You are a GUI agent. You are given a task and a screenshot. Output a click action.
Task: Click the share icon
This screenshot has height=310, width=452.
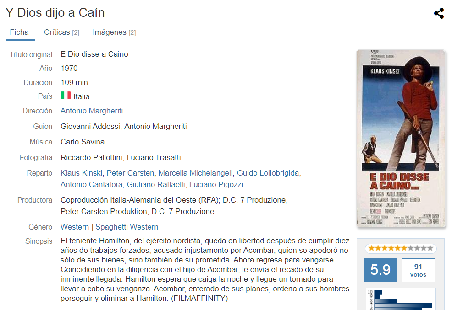point(439,13)
